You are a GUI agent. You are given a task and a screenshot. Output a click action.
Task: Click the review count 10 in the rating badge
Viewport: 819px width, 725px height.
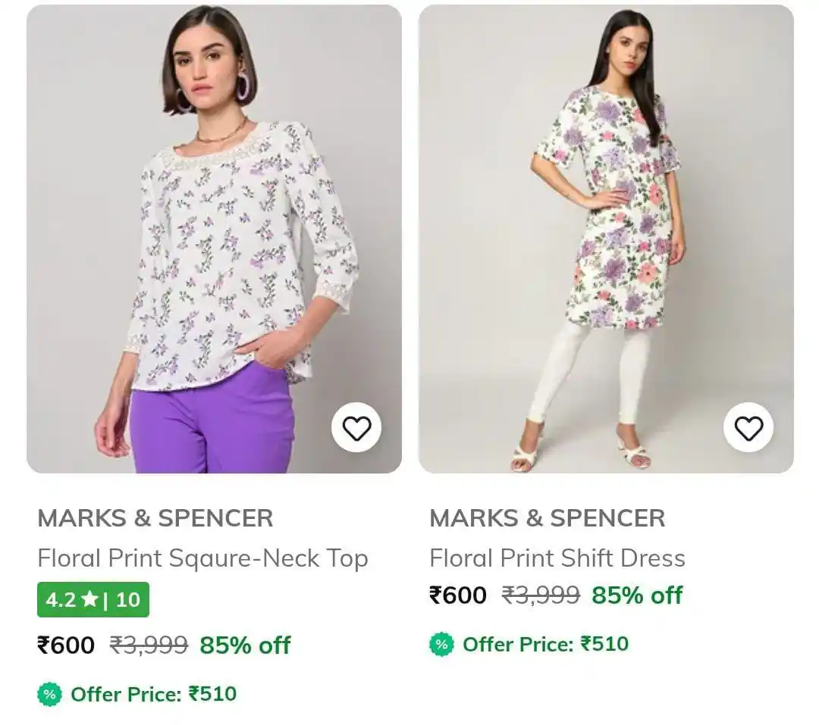point(127,600)
